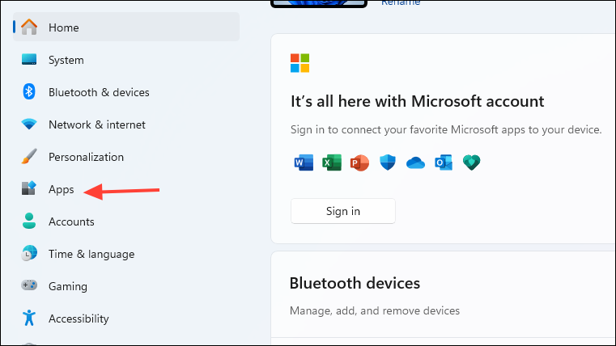Click "Manage, add, and remove devices" text
This screenshot has height=346, width=616.
[375, 310]
